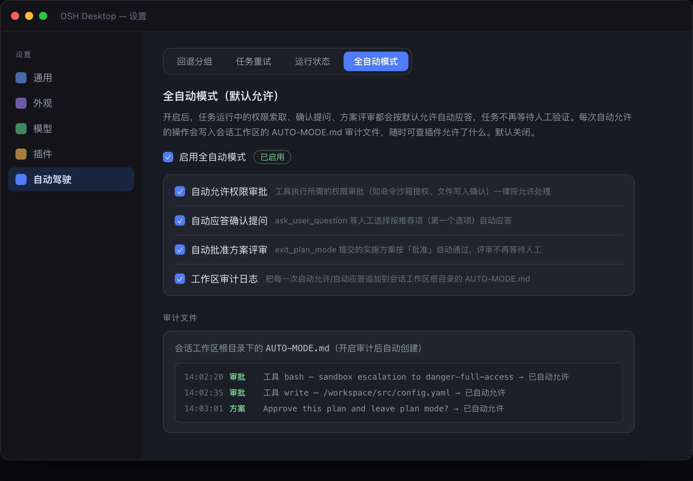Select the 全自动模式 tab
The image size is (693, 481).
(x=376, y=62)
